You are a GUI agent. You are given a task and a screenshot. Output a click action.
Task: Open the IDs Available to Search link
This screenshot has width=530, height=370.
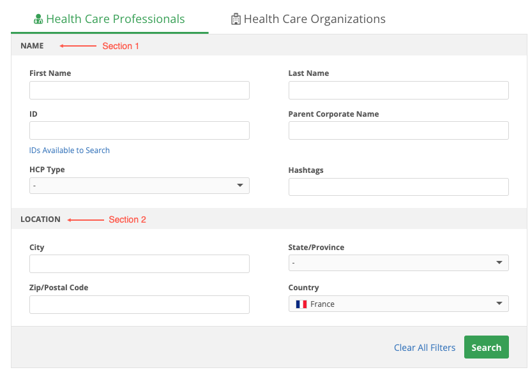click(70, 151)
